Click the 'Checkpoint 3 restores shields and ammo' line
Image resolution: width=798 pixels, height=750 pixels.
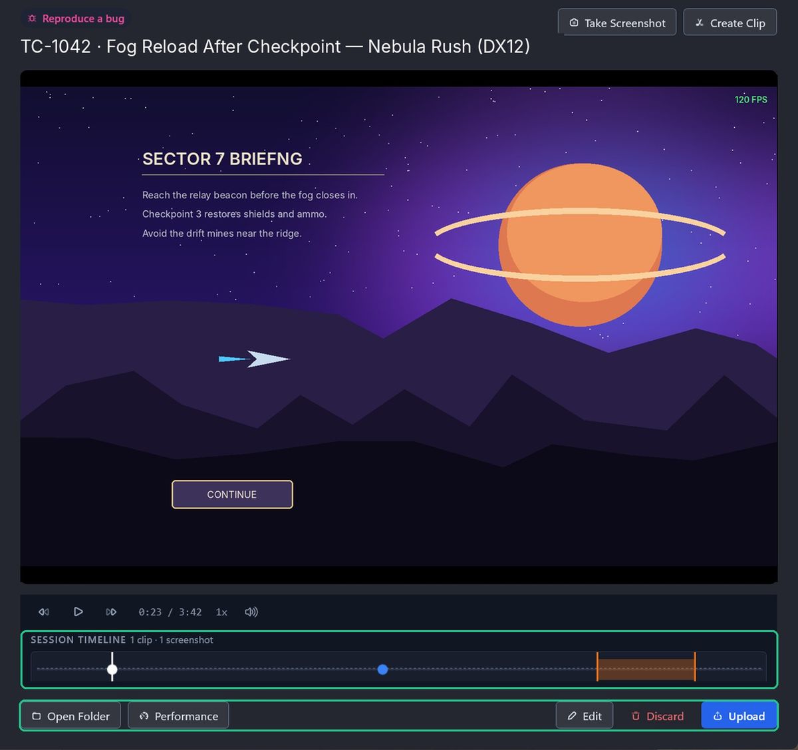pyautogui.click(x=234, y=214)
